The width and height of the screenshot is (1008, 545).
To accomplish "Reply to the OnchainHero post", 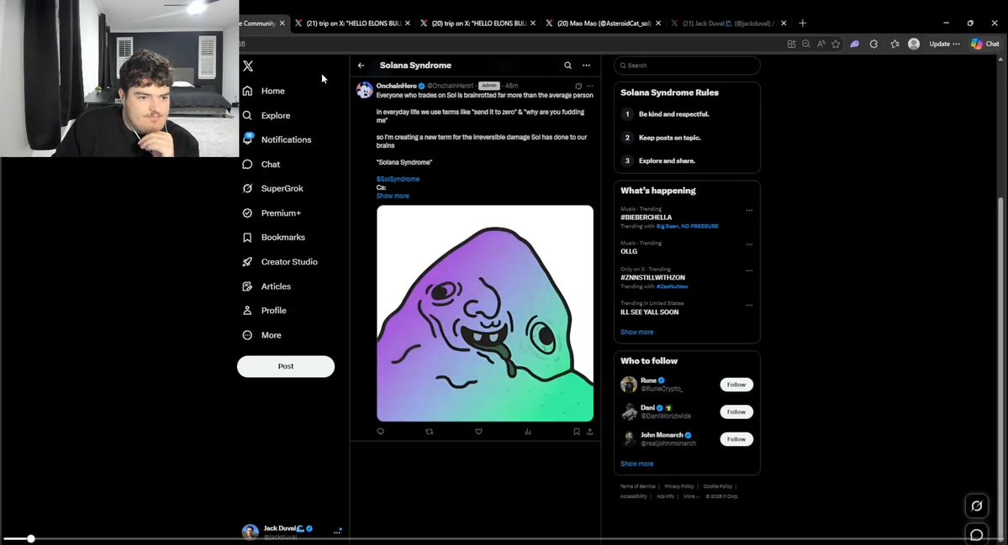I will pyautogui.click(x=381, y=432).
